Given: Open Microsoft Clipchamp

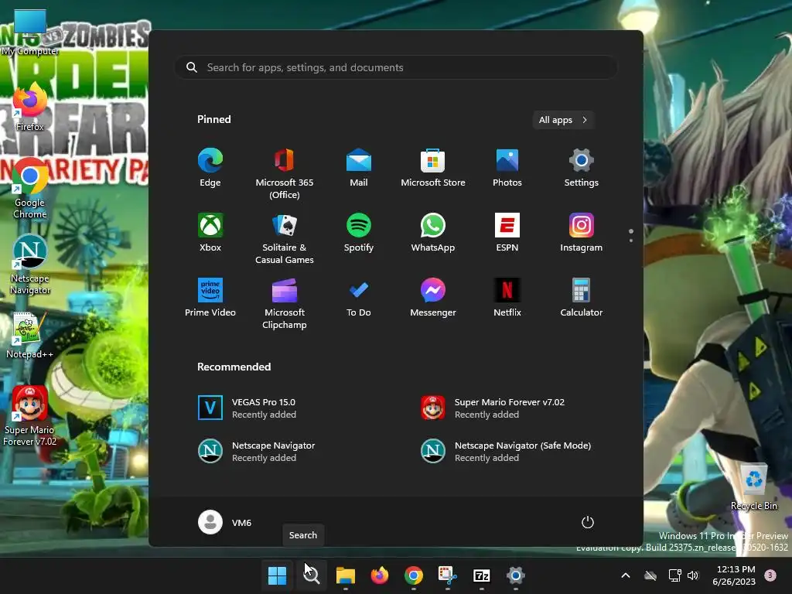Looking at the screenshot, I should pos(285,303).
